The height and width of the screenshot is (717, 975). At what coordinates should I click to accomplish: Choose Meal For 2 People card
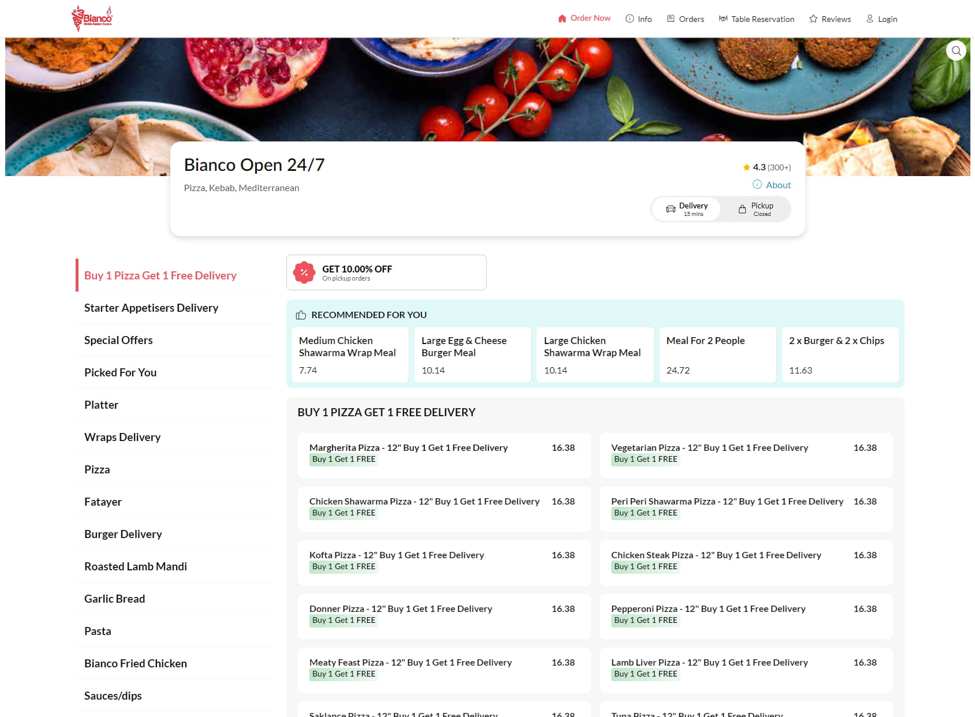point(718,355)
